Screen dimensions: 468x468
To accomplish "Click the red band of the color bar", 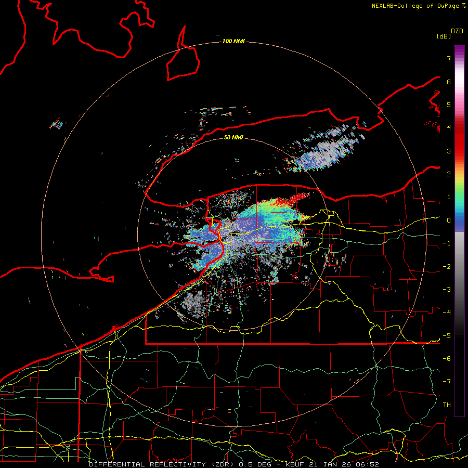I will pos(459,140).
